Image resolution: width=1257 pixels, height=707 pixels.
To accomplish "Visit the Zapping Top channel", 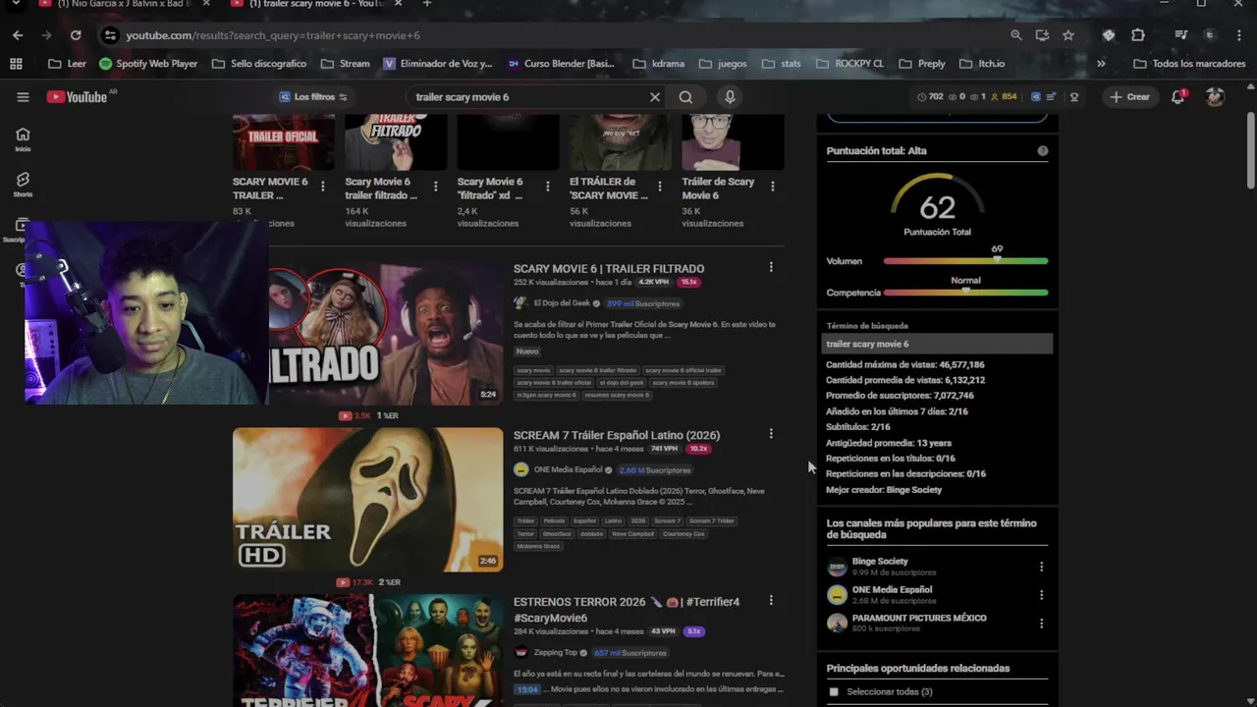I will [555, 652].
